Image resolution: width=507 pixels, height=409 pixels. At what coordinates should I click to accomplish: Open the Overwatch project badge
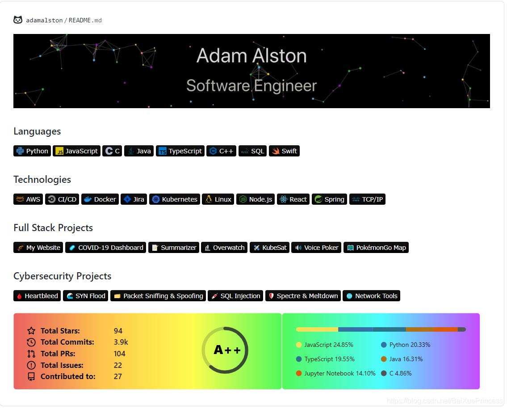click(x=224, y=248)
